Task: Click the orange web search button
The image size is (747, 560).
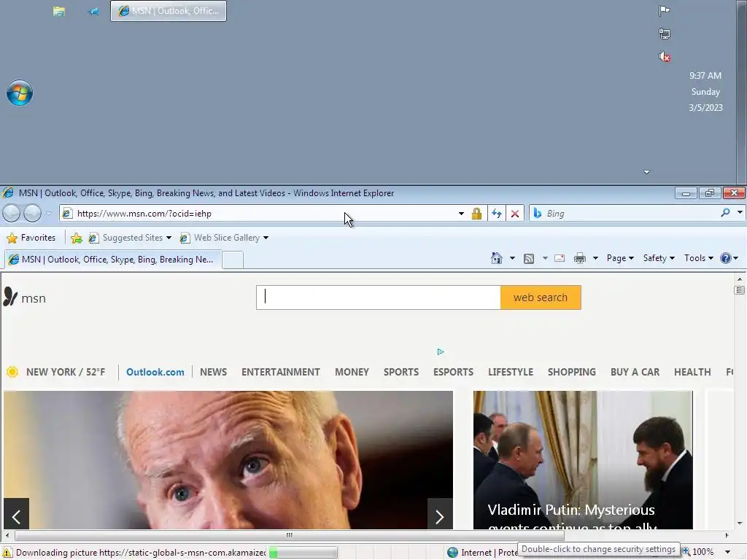Action: 541,297
